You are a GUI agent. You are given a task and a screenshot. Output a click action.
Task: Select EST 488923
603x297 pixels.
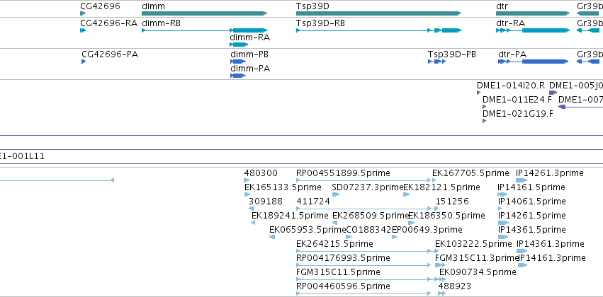tap(455, 286)
